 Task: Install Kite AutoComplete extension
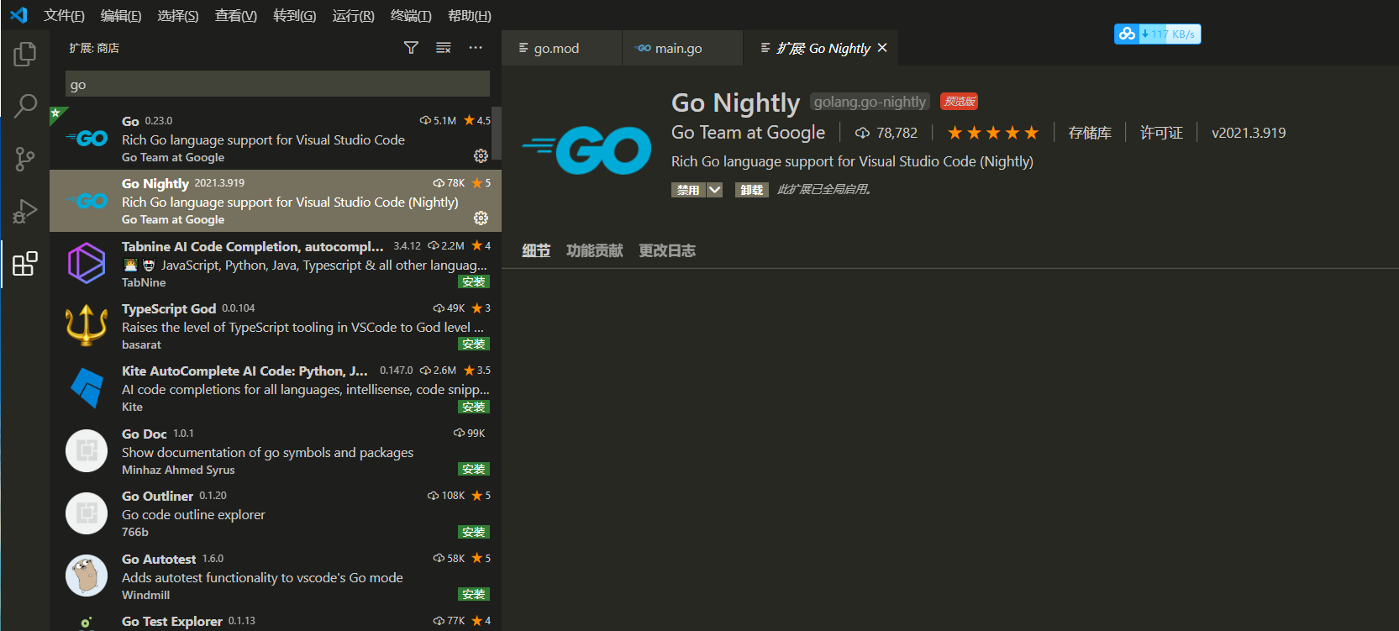click(474, 407)
